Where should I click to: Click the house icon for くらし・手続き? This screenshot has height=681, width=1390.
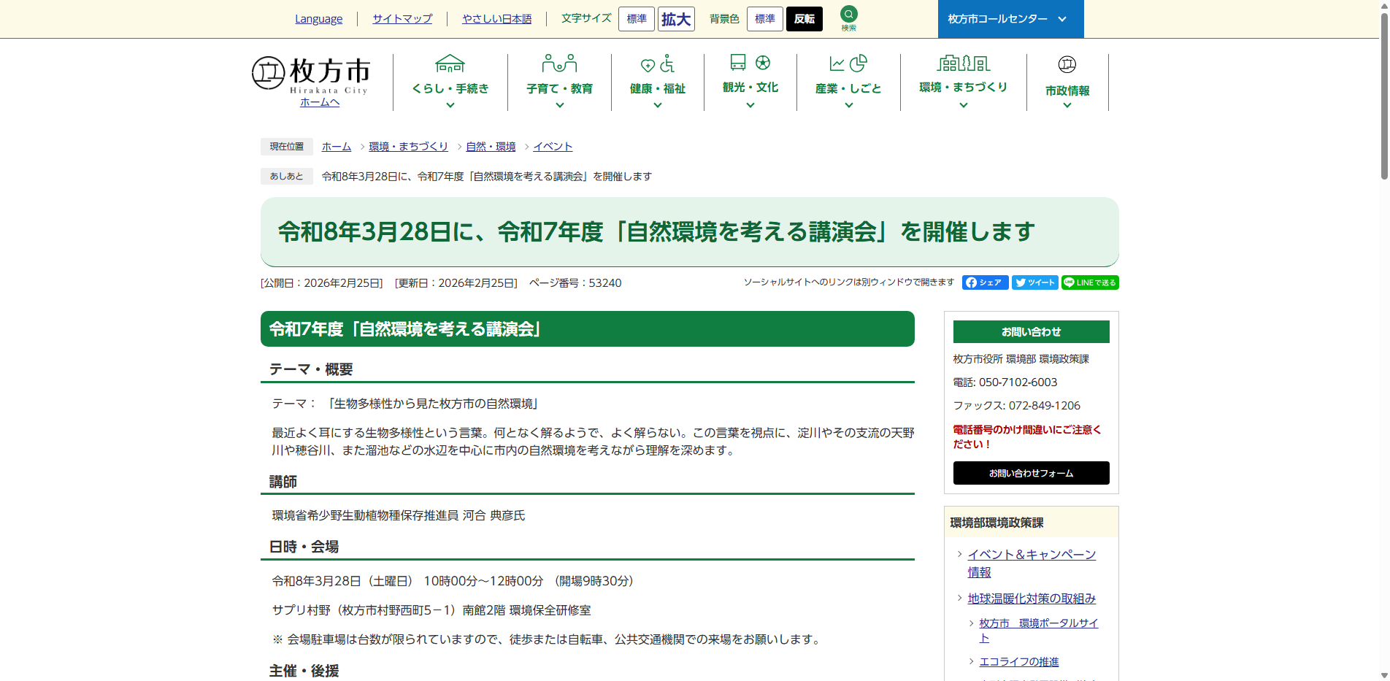(450, 64)
